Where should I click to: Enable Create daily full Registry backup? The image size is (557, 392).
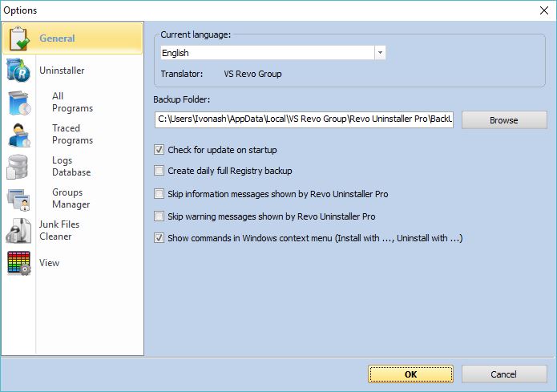[159, 171]
